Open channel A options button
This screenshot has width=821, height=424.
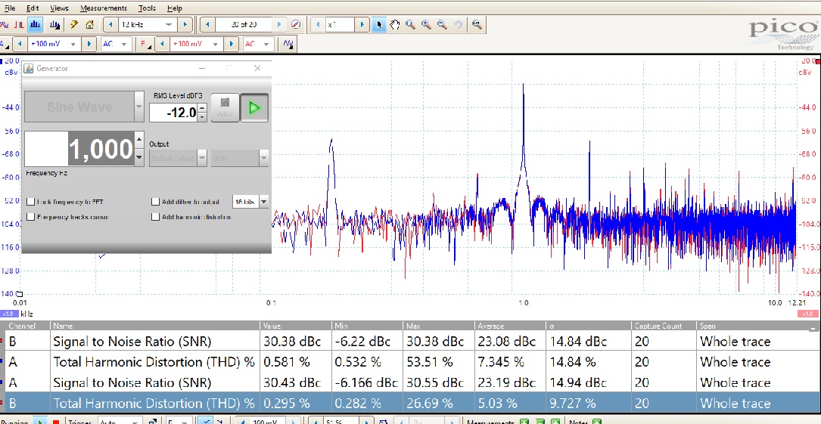tap(3, 44)
